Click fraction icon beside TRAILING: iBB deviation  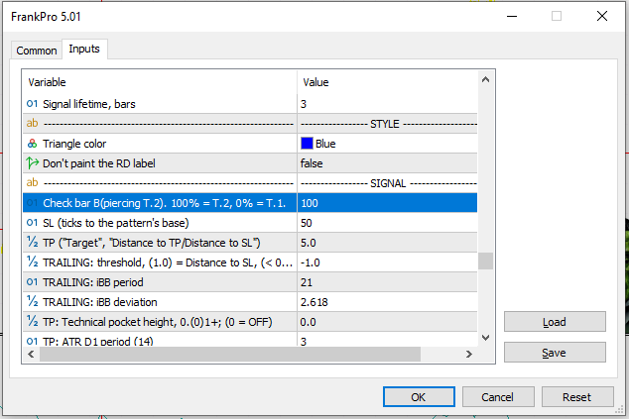pos(32,302)
